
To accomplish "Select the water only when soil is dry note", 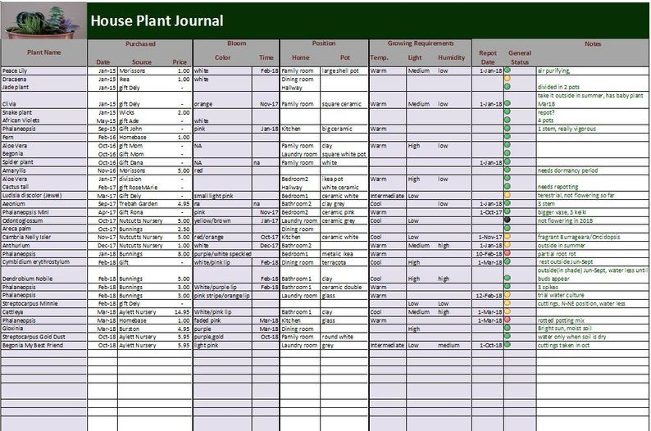I will (571, 337).
